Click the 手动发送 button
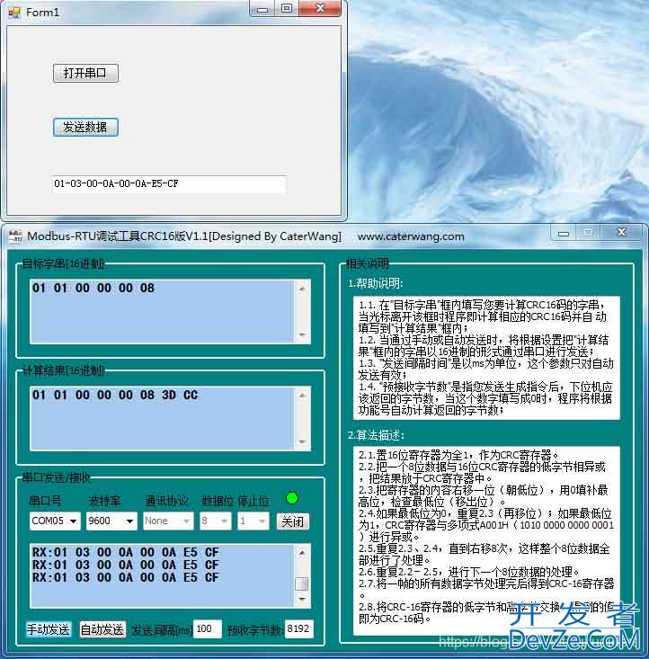 coord(49,629)
